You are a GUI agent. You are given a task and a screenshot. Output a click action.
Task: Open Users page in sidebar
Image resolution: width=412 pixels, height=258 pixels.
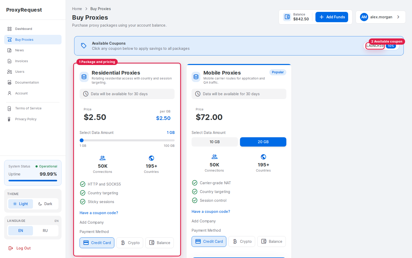tap(33, 72)
